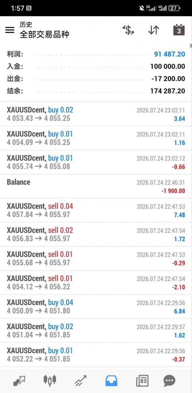Select the History inbox tab icon
192x393 pixels.
(111, 381)
